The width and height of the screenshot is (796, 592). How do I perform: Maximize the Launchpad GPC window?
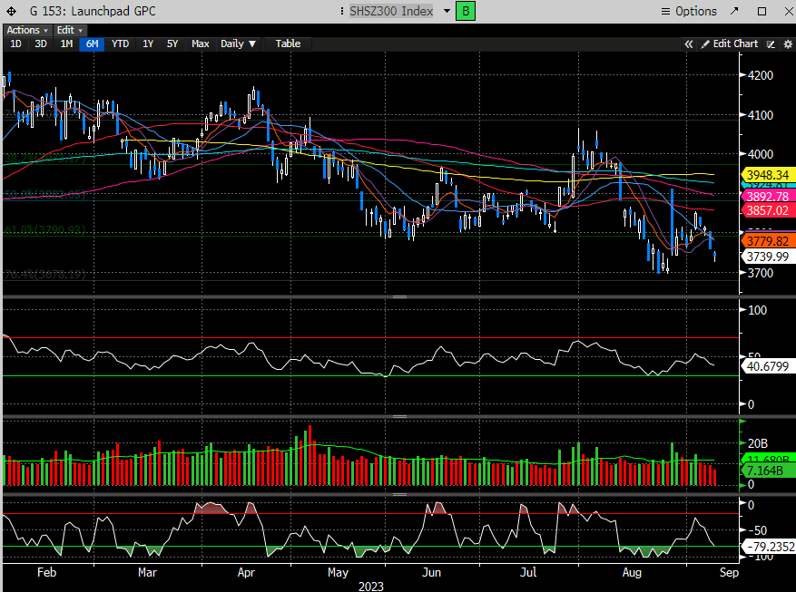[x=762, y=11]
